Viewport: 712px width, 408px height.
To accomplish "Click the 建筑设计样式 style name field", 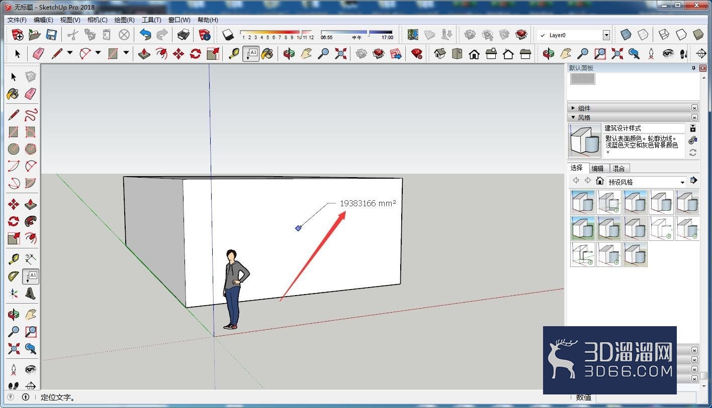I will [x=644, y=128].
